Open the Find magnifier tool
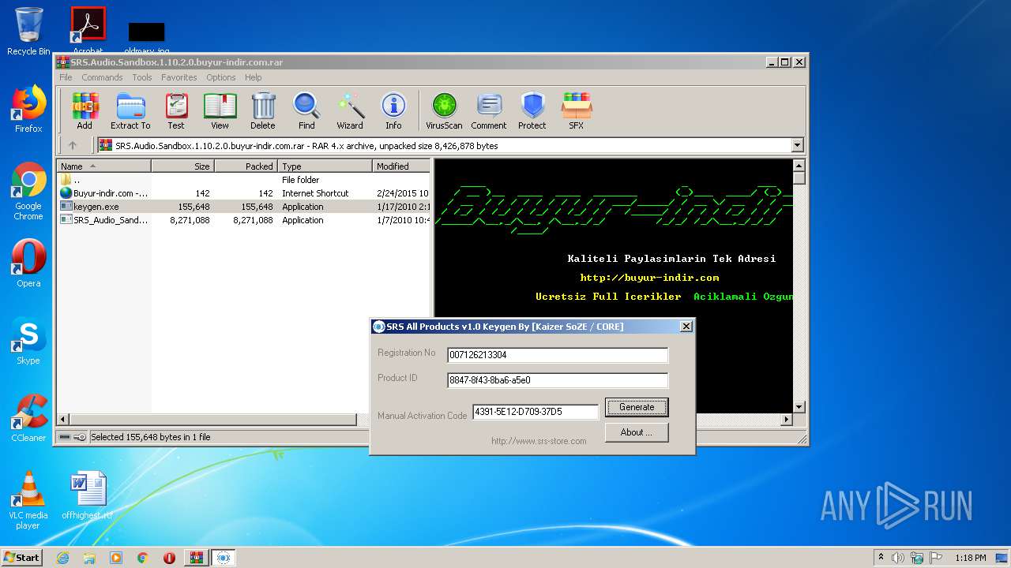1011x568 pixels. click(x=306, y=111)
